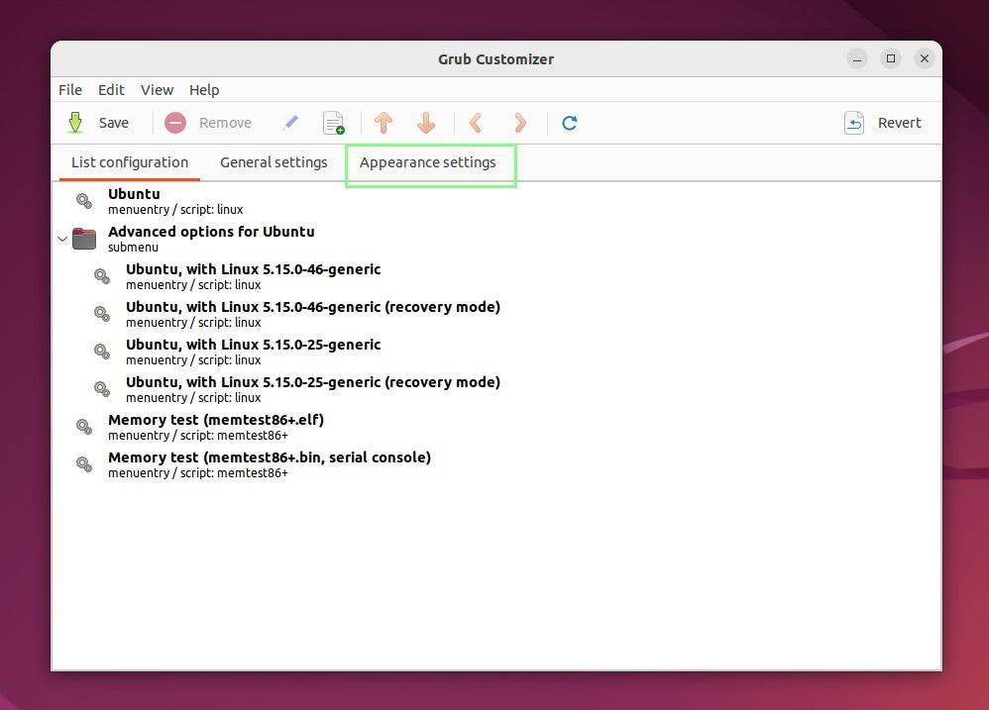This screenshot has width=989, height=710.
Task: Click the Revert button
Action: point(883,123)
